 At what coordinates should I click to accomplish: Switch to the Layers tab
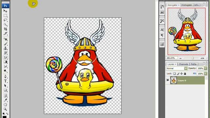point(171,64)
